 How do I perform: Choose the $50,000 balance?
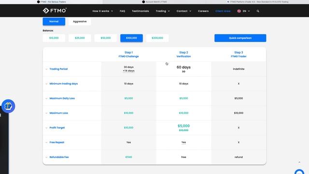106,38
